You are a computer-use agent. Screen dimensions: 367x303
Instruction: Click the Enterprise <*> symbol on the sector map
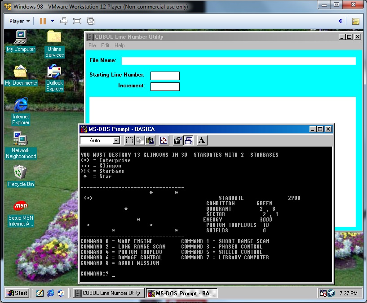click(x=88, y=198)
